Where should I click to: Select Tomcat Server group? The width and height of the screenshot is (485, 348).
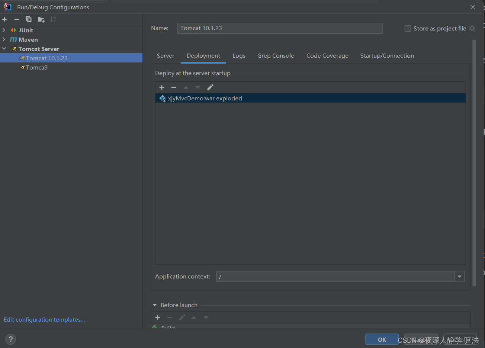39,49
